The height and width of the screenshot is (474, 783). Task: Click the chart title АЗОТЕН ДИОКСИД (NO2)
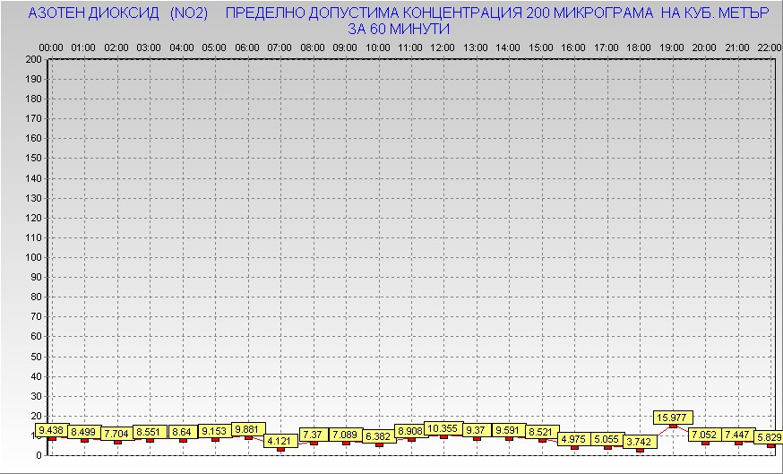pyautogui.click(x=118, y=14)
